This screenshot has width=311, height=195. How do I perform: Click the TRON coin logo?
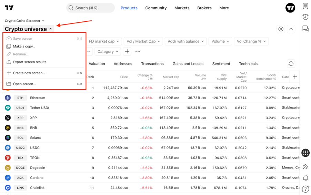click(8, 158)
